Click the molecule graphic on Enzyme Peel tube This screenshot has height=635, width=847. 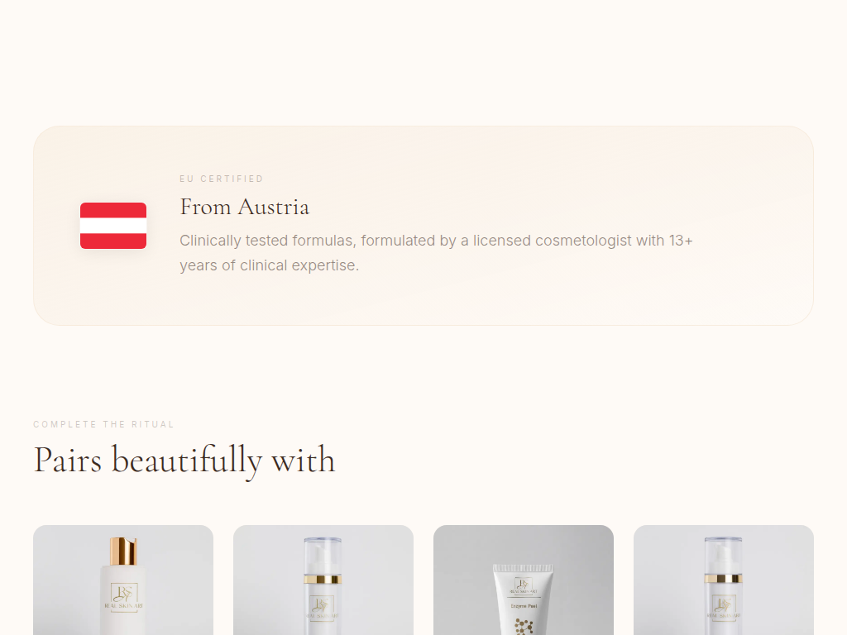(x=524, y=627)
